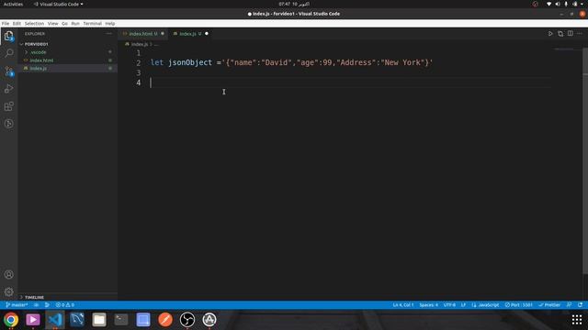Open the Extensions view
This screenshot has width=588, height=330.
[8, 106]
